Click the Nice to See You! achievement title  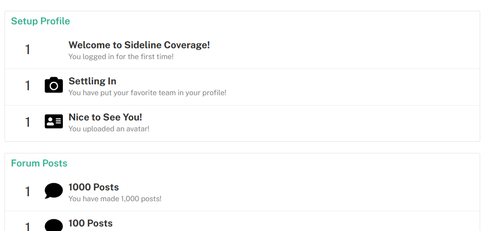[x=105, y=117]
